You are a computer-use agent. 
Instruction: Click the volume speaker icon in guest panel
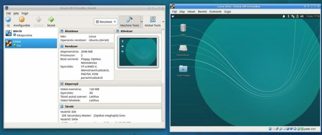(302, 16)
